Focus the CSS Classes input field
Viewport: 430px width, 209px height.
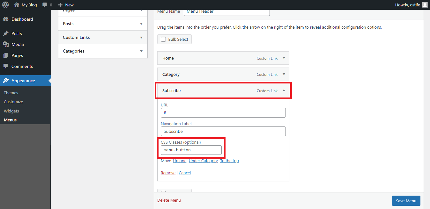click(191, 150)
